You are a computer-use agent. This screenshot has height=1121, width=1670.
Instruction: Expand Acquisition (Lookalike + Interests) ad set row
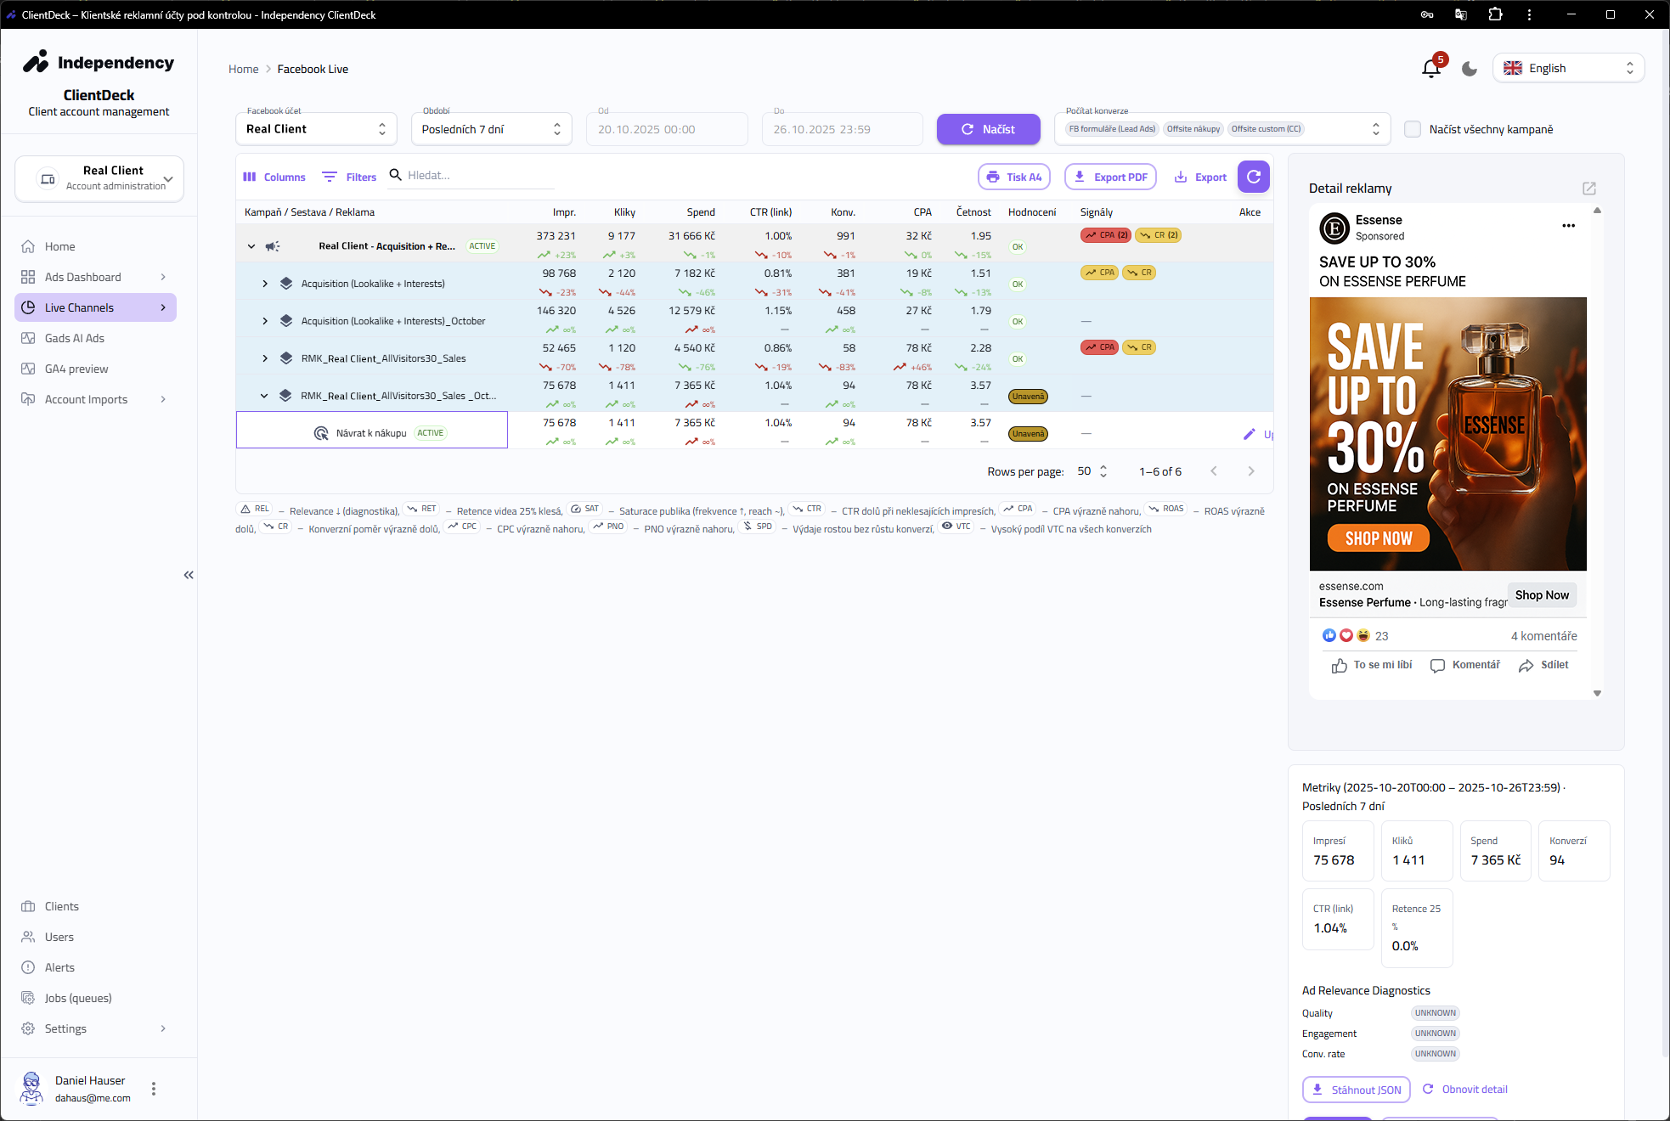(x=265, y=284)
